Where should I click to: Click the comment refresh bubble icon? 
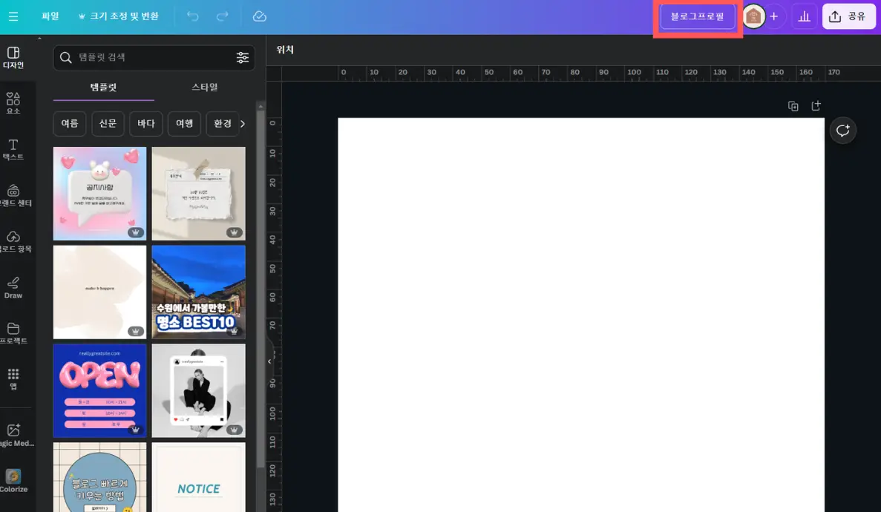click(x=843, y=131)
